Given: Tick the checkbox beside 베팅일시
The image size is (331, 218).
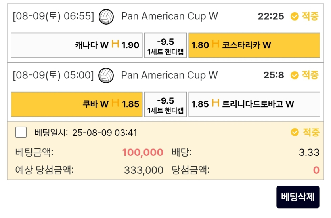Looking at the screenshot, I should tap(21, 132).
